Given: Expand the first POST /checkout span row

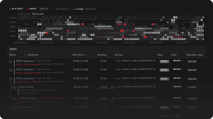Looking at the screenshot, I should pos(11,62).
